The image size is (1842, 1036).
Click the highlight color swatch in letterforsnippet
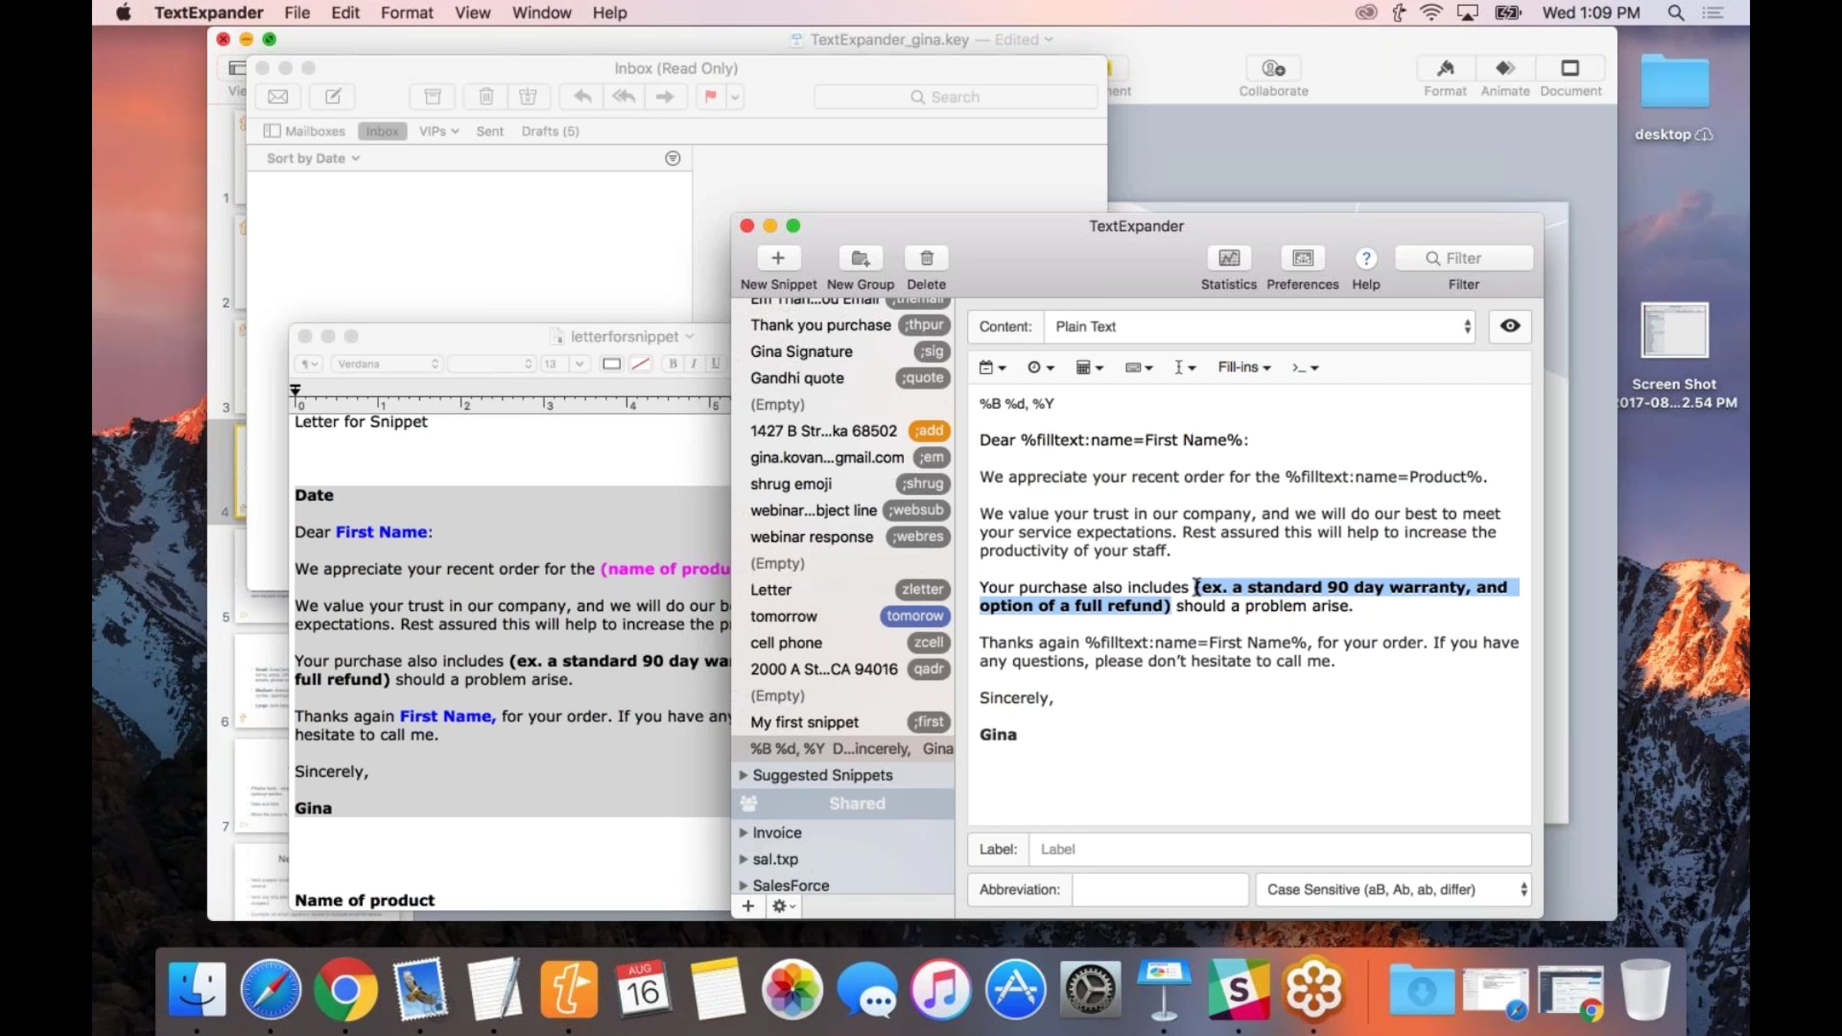tap(640, 364)
